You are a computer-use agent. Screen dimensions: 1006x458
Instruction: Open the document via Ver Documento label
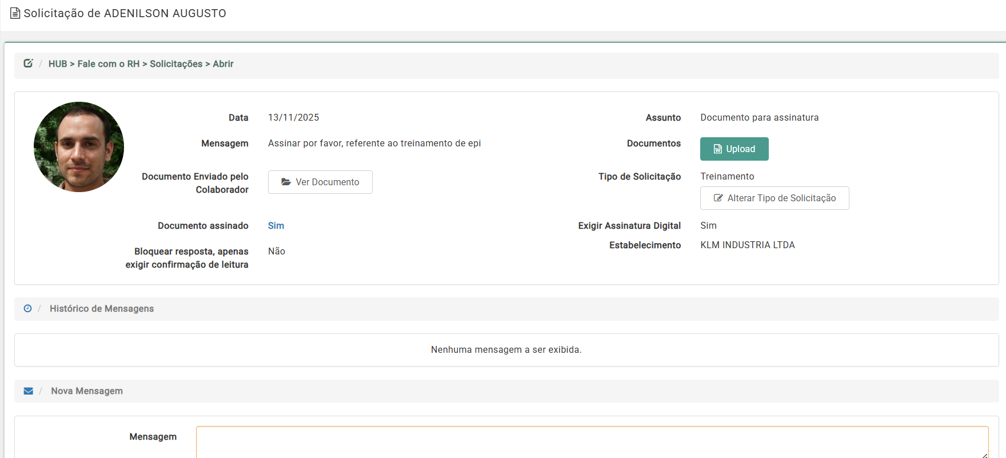(327, 182)
